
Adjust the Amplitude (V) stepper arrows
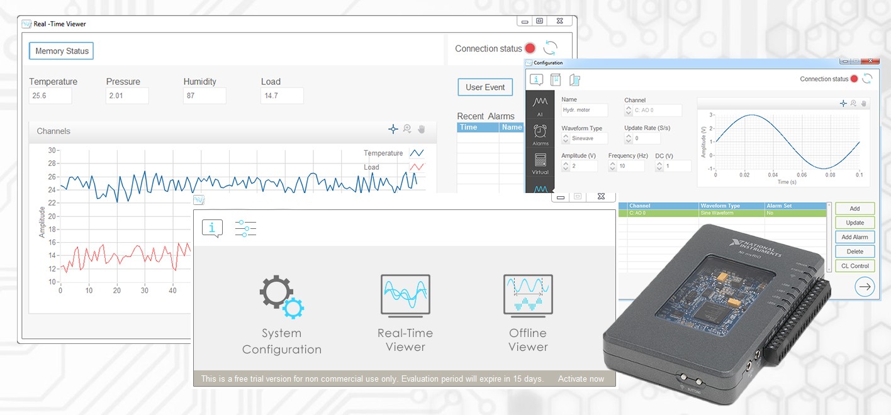coord(566,166)
